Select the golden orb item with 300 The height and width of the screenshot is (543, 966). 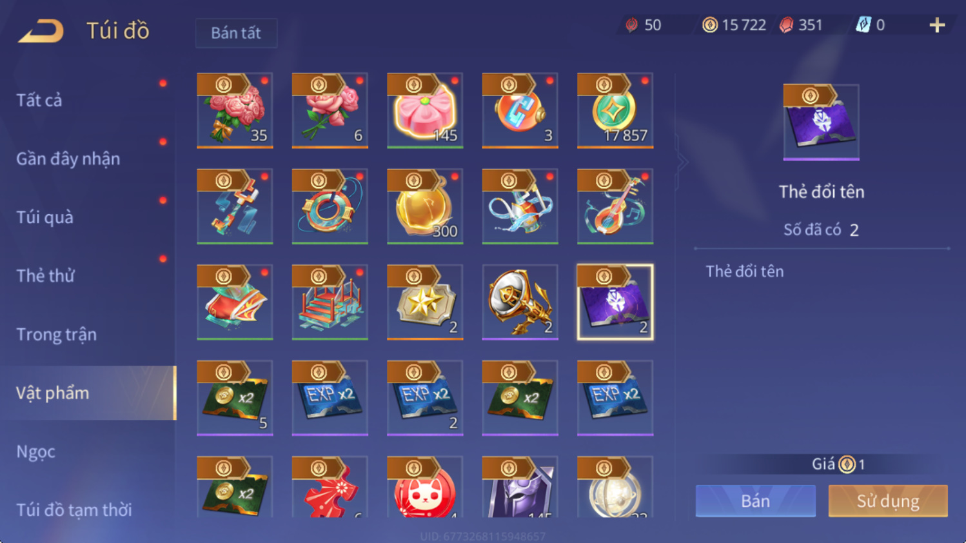[425, 206]
